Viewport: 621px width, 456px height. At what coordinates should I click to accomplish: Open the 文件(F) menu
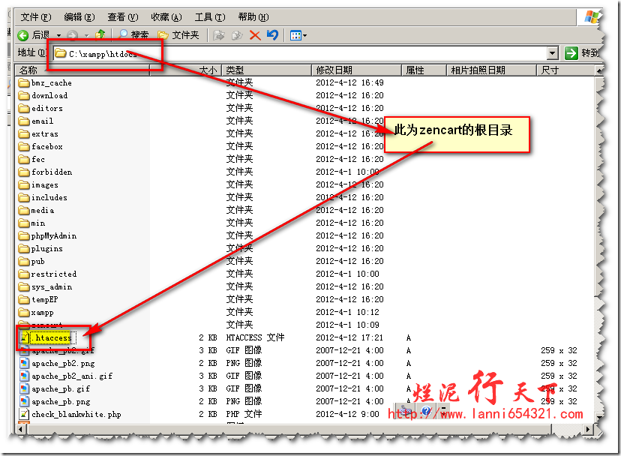pos(35,16)
